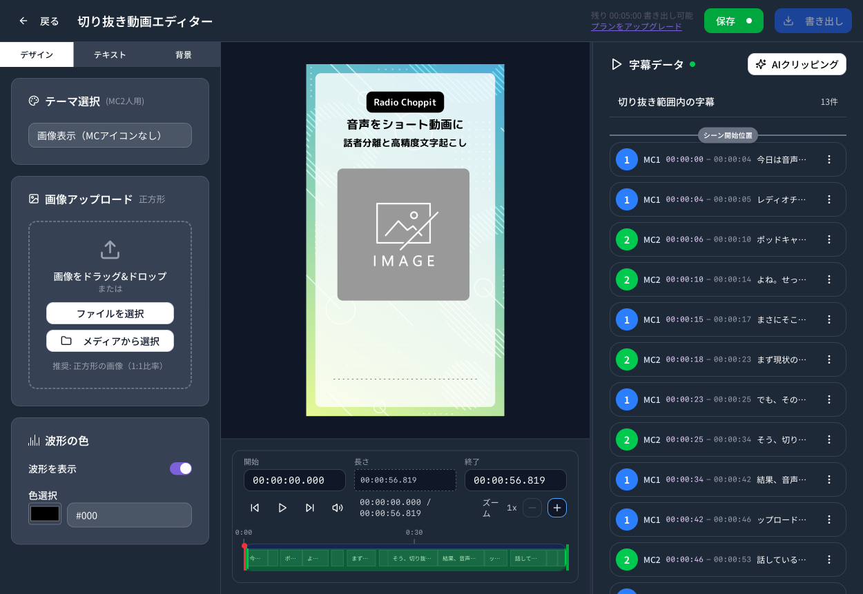Click the back arrow icon
The image size is (863, 594).
click(x=23, y=21)
